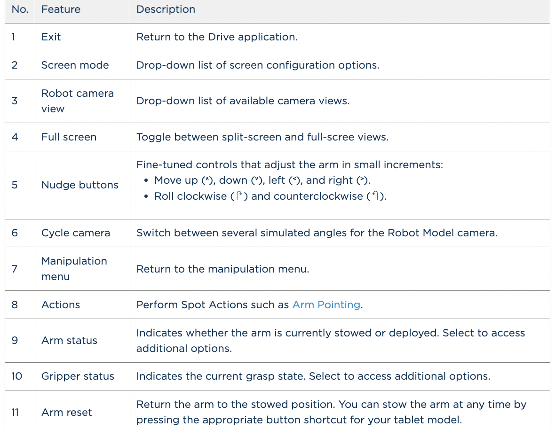The image size is (555, 429).
Task: Click the Cycle camera feature name
Action: point(75,233)
